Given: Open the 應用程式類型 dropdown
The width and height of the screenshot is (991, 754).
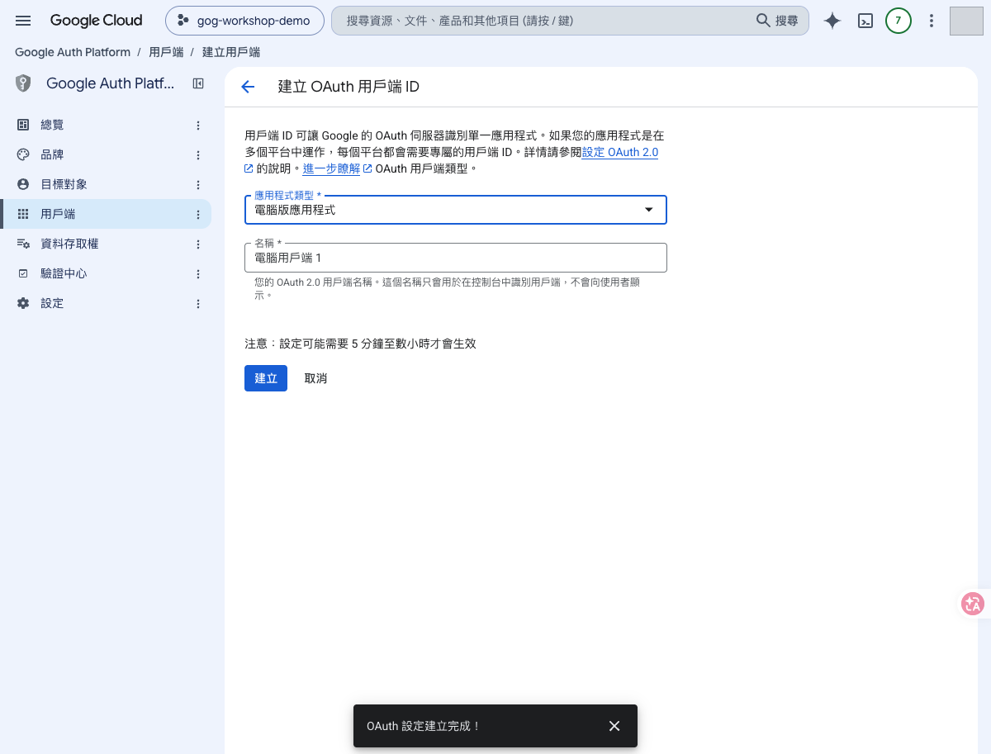Looking at the screenshot, I should [456, 210].
